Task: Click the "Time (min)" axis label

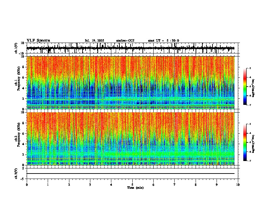Action: click(x=135, y=188)
